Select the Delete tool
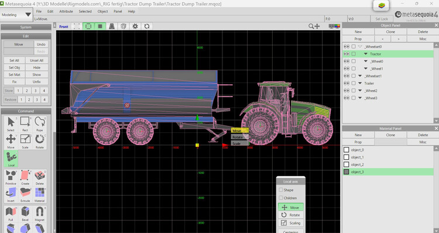 pyautogui.click(x=40, y=177)
